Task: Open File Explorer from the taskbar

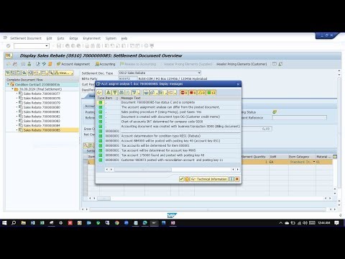Action: pos(23,223)
